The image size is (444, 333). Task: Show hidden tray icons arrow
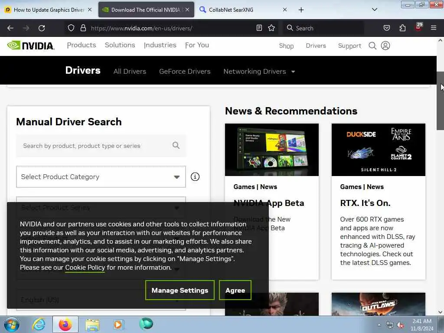click(379, 325)
